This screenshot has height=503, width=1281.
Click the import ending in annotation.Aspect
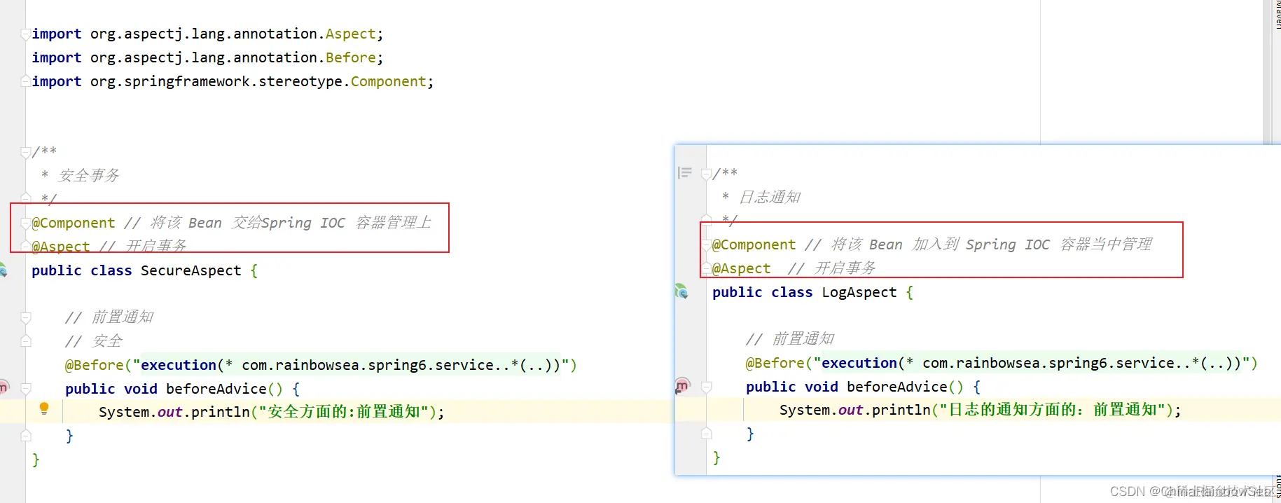[x=207, y=34]
